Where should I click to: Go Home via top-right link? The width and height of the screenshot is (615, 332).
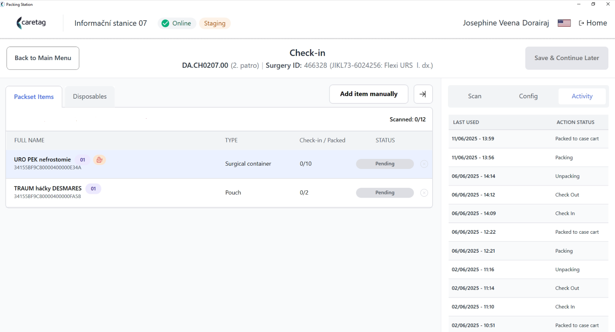pos(593,23)
